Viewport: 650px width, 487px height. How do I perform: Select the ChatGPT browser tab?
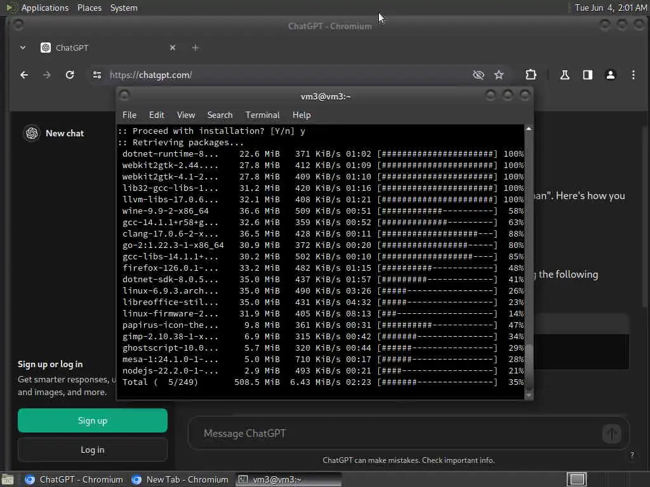point(108,48)
